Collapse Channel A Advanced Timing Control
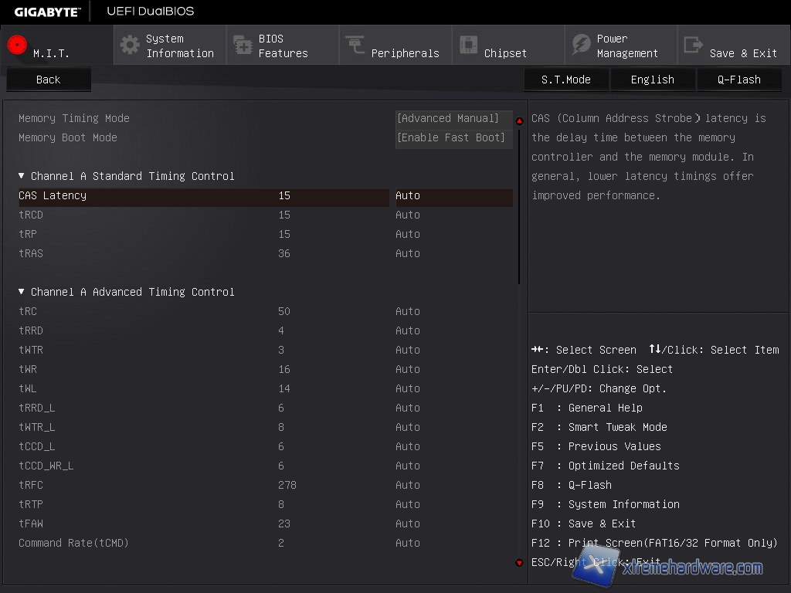Screen dimensions: 791x593 coord(22,292)
